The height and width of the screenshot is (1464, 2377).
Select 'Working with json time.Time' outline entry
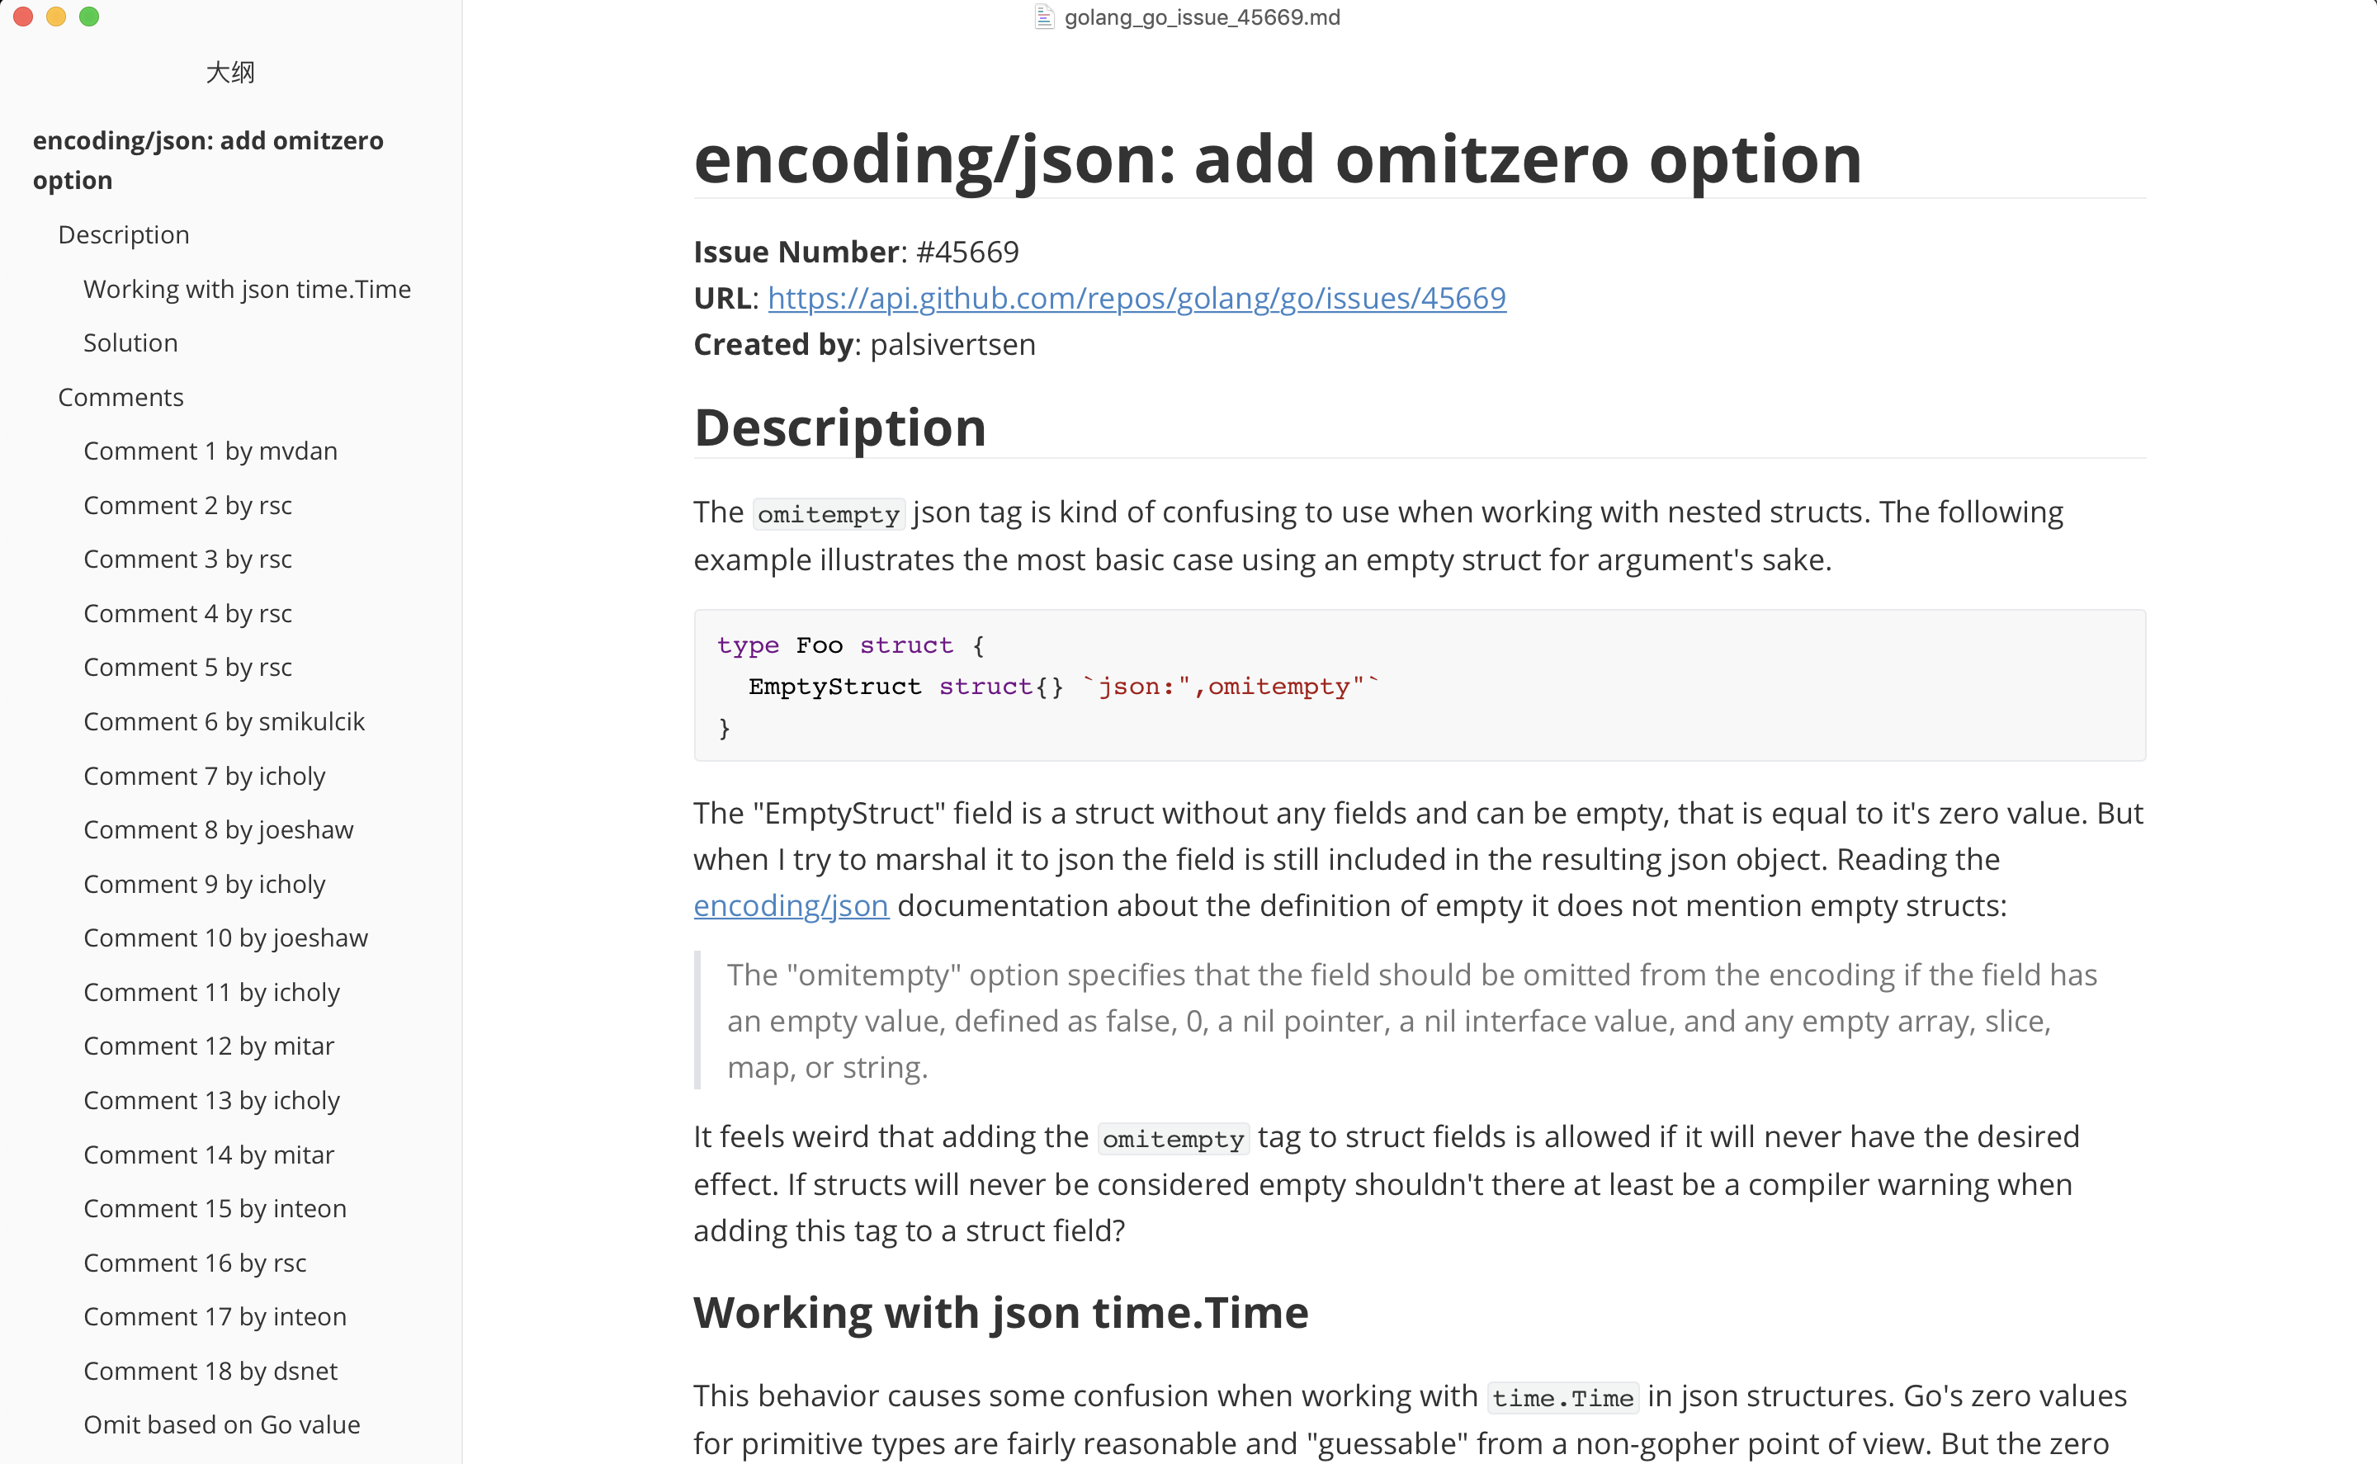click(x=247, y=289)
